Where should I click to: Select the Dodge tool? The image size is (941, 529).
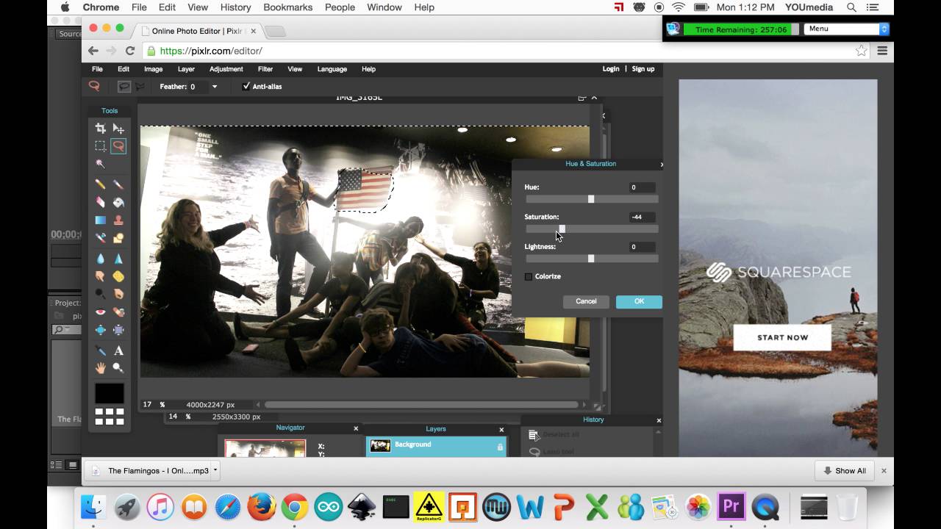point(101,294)
